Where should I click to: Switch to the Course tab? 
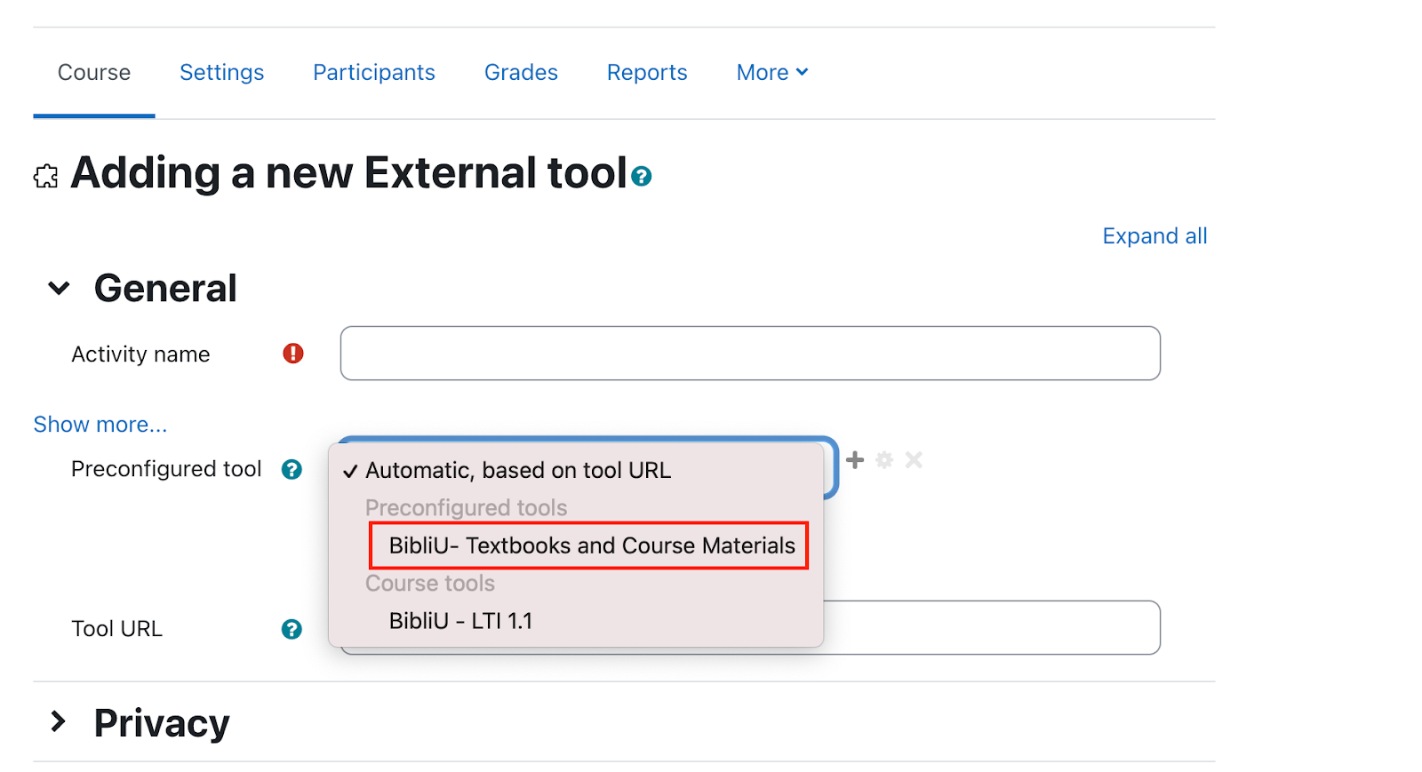(94, 72)
